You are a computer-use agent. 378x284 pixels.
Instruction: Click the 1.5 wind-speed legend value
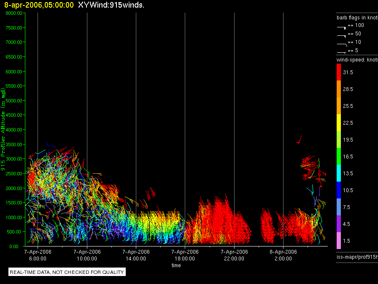[x=346, y=241]
